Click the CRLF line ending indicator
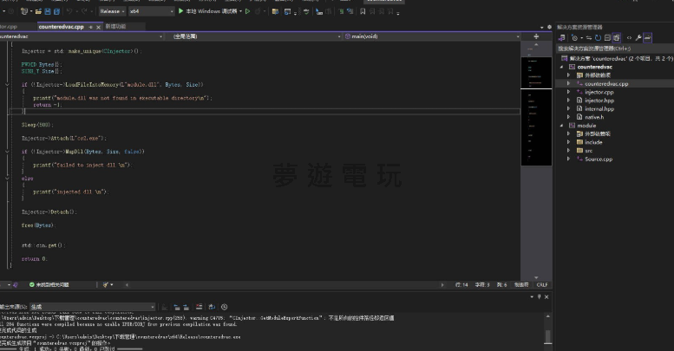The image size is (674, 351). (542, 284)
